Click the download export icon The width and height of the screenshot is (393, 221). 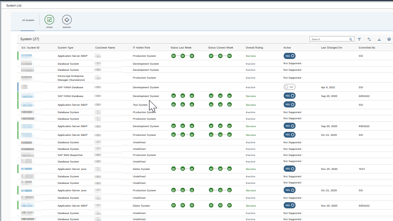tap(379, 39)
